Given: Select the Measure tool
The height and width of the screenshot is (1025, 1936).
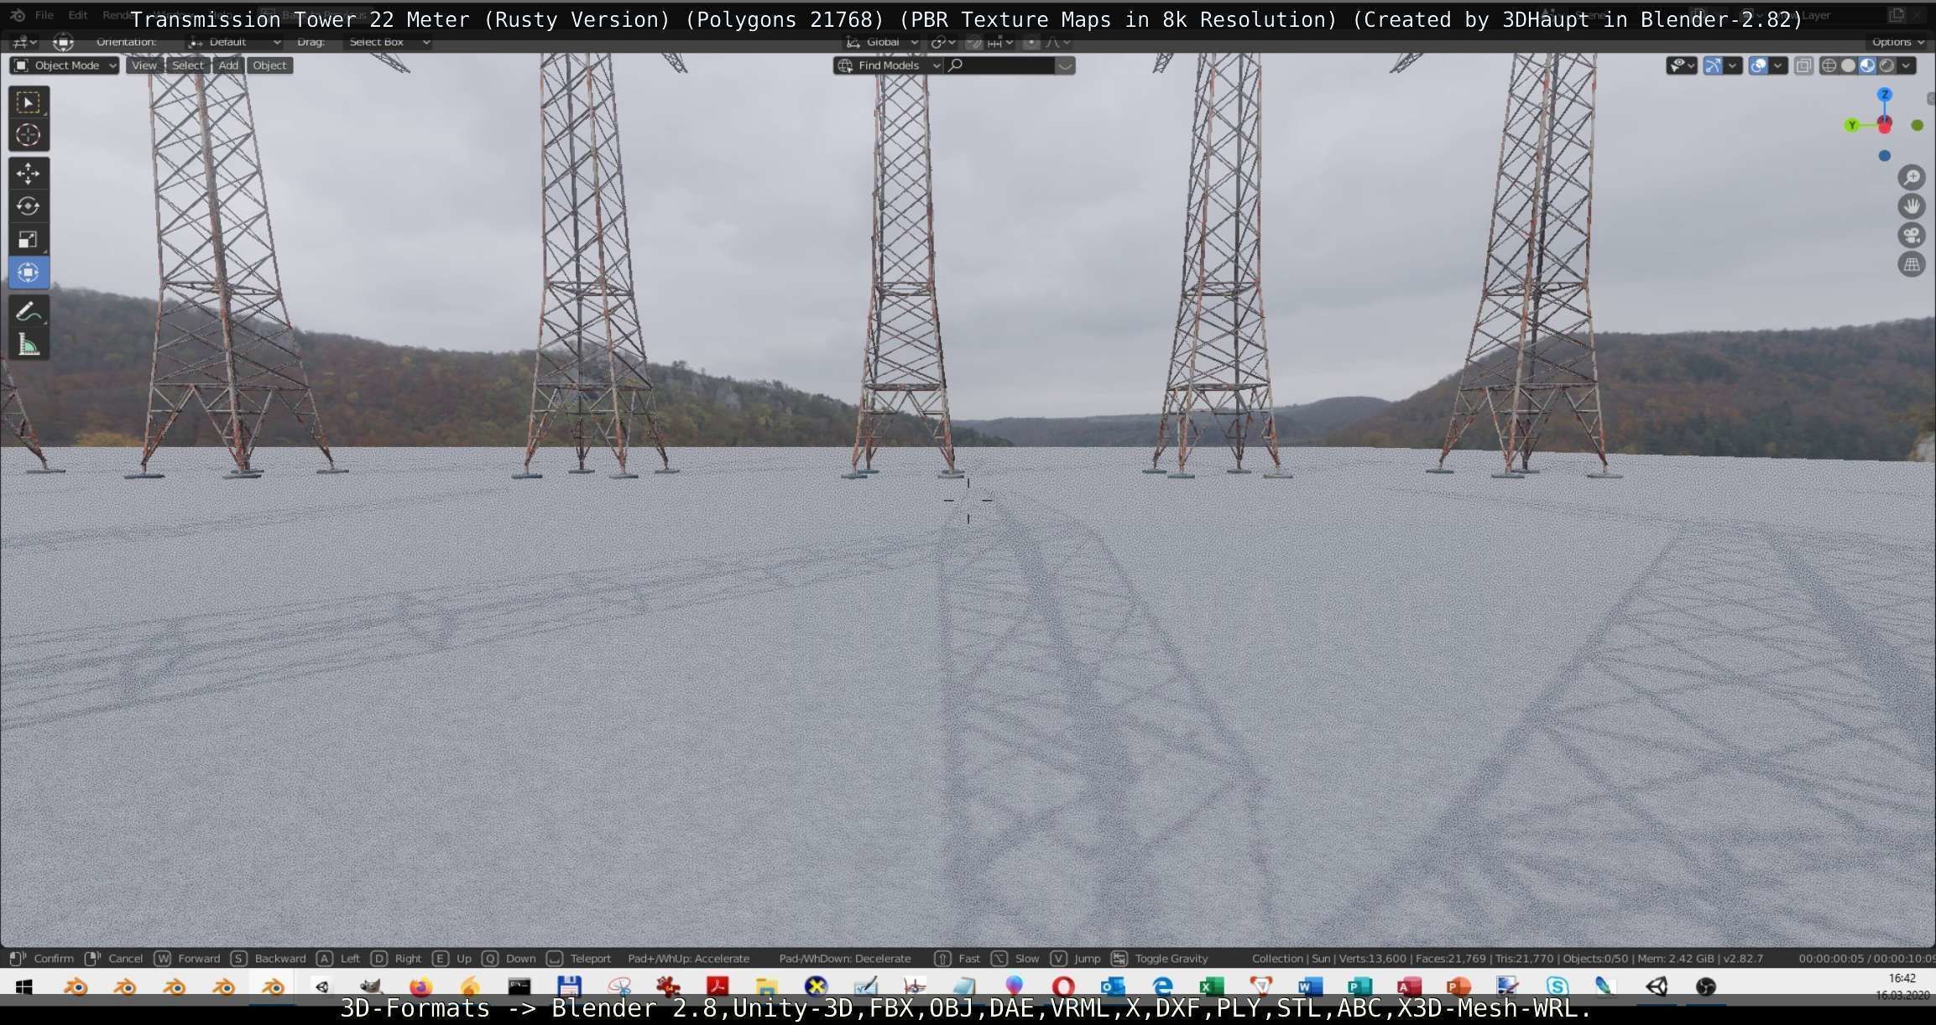Looking at the screenshot, I should [x=29, y=345].
